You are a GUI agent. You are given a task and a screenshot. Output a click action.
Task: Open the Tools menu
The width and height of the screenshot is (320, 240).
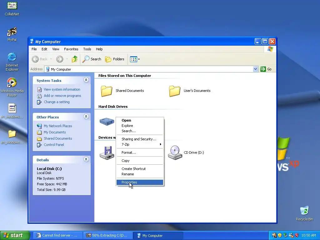[87, 49]
